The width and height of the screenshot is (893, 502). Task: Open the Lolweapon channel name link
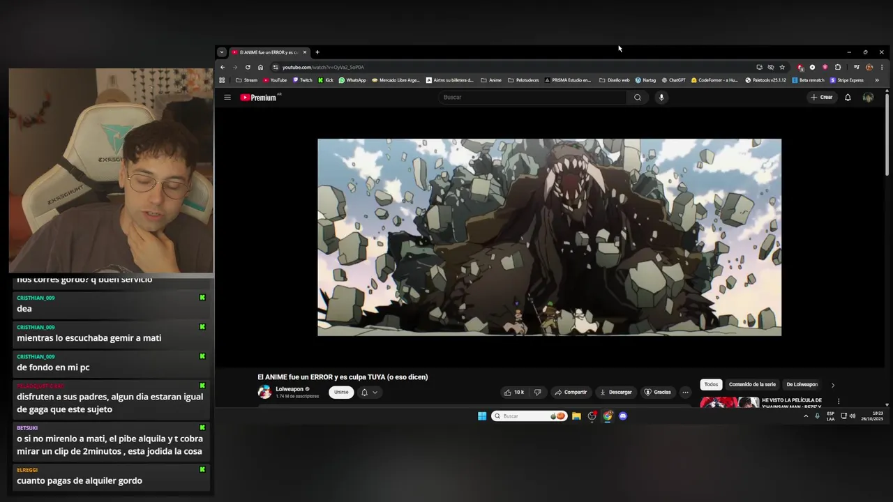(x=290, y=389)
